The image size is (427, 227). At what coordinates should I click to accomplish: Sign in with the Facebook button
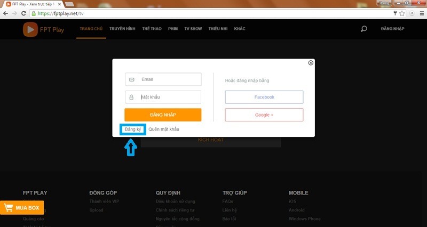click(264, 97)
